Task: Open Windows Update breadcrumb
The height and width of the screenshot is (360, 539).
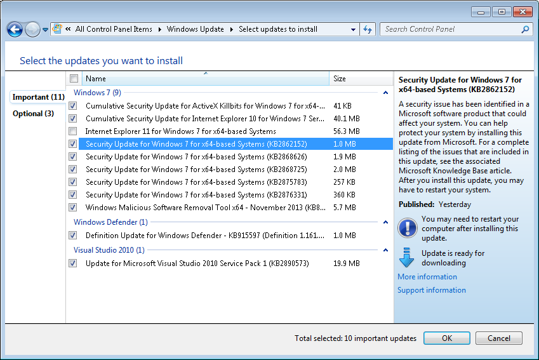Action: [x=196, y=29]
